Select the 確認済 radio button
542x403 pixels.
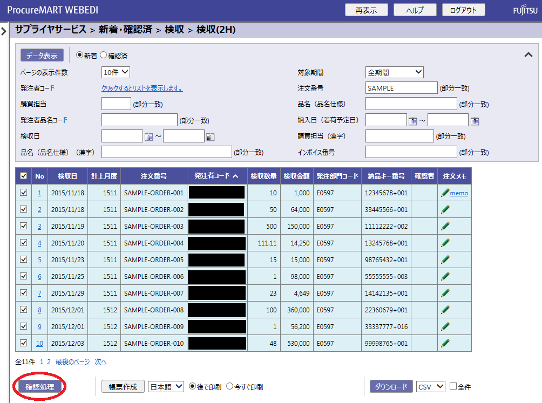click(103, 55)
